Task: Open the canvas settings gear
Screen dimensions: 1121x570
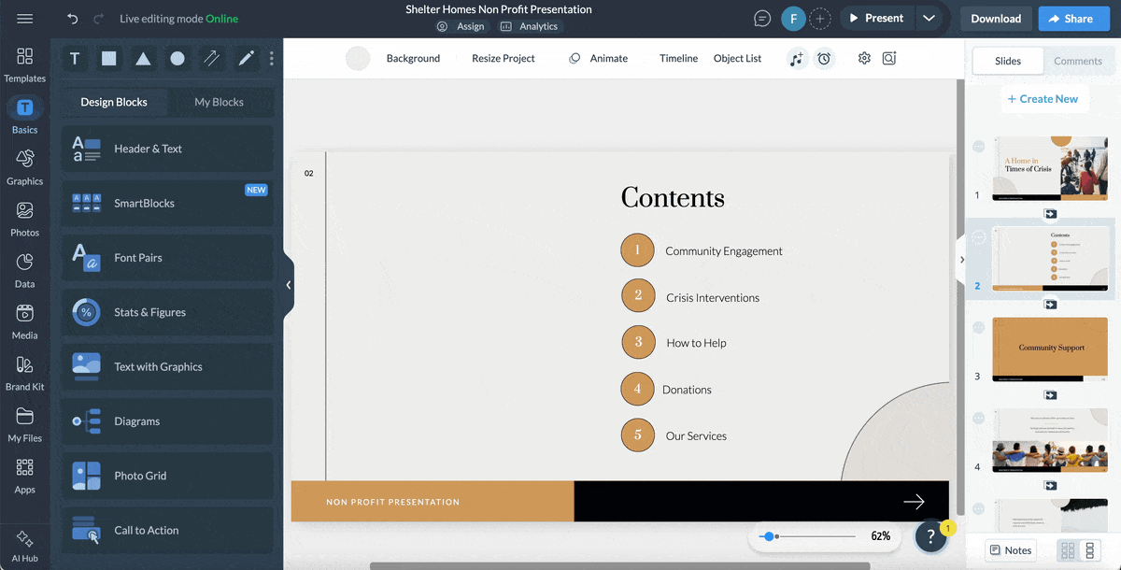Action: click(x=864, y=58)
